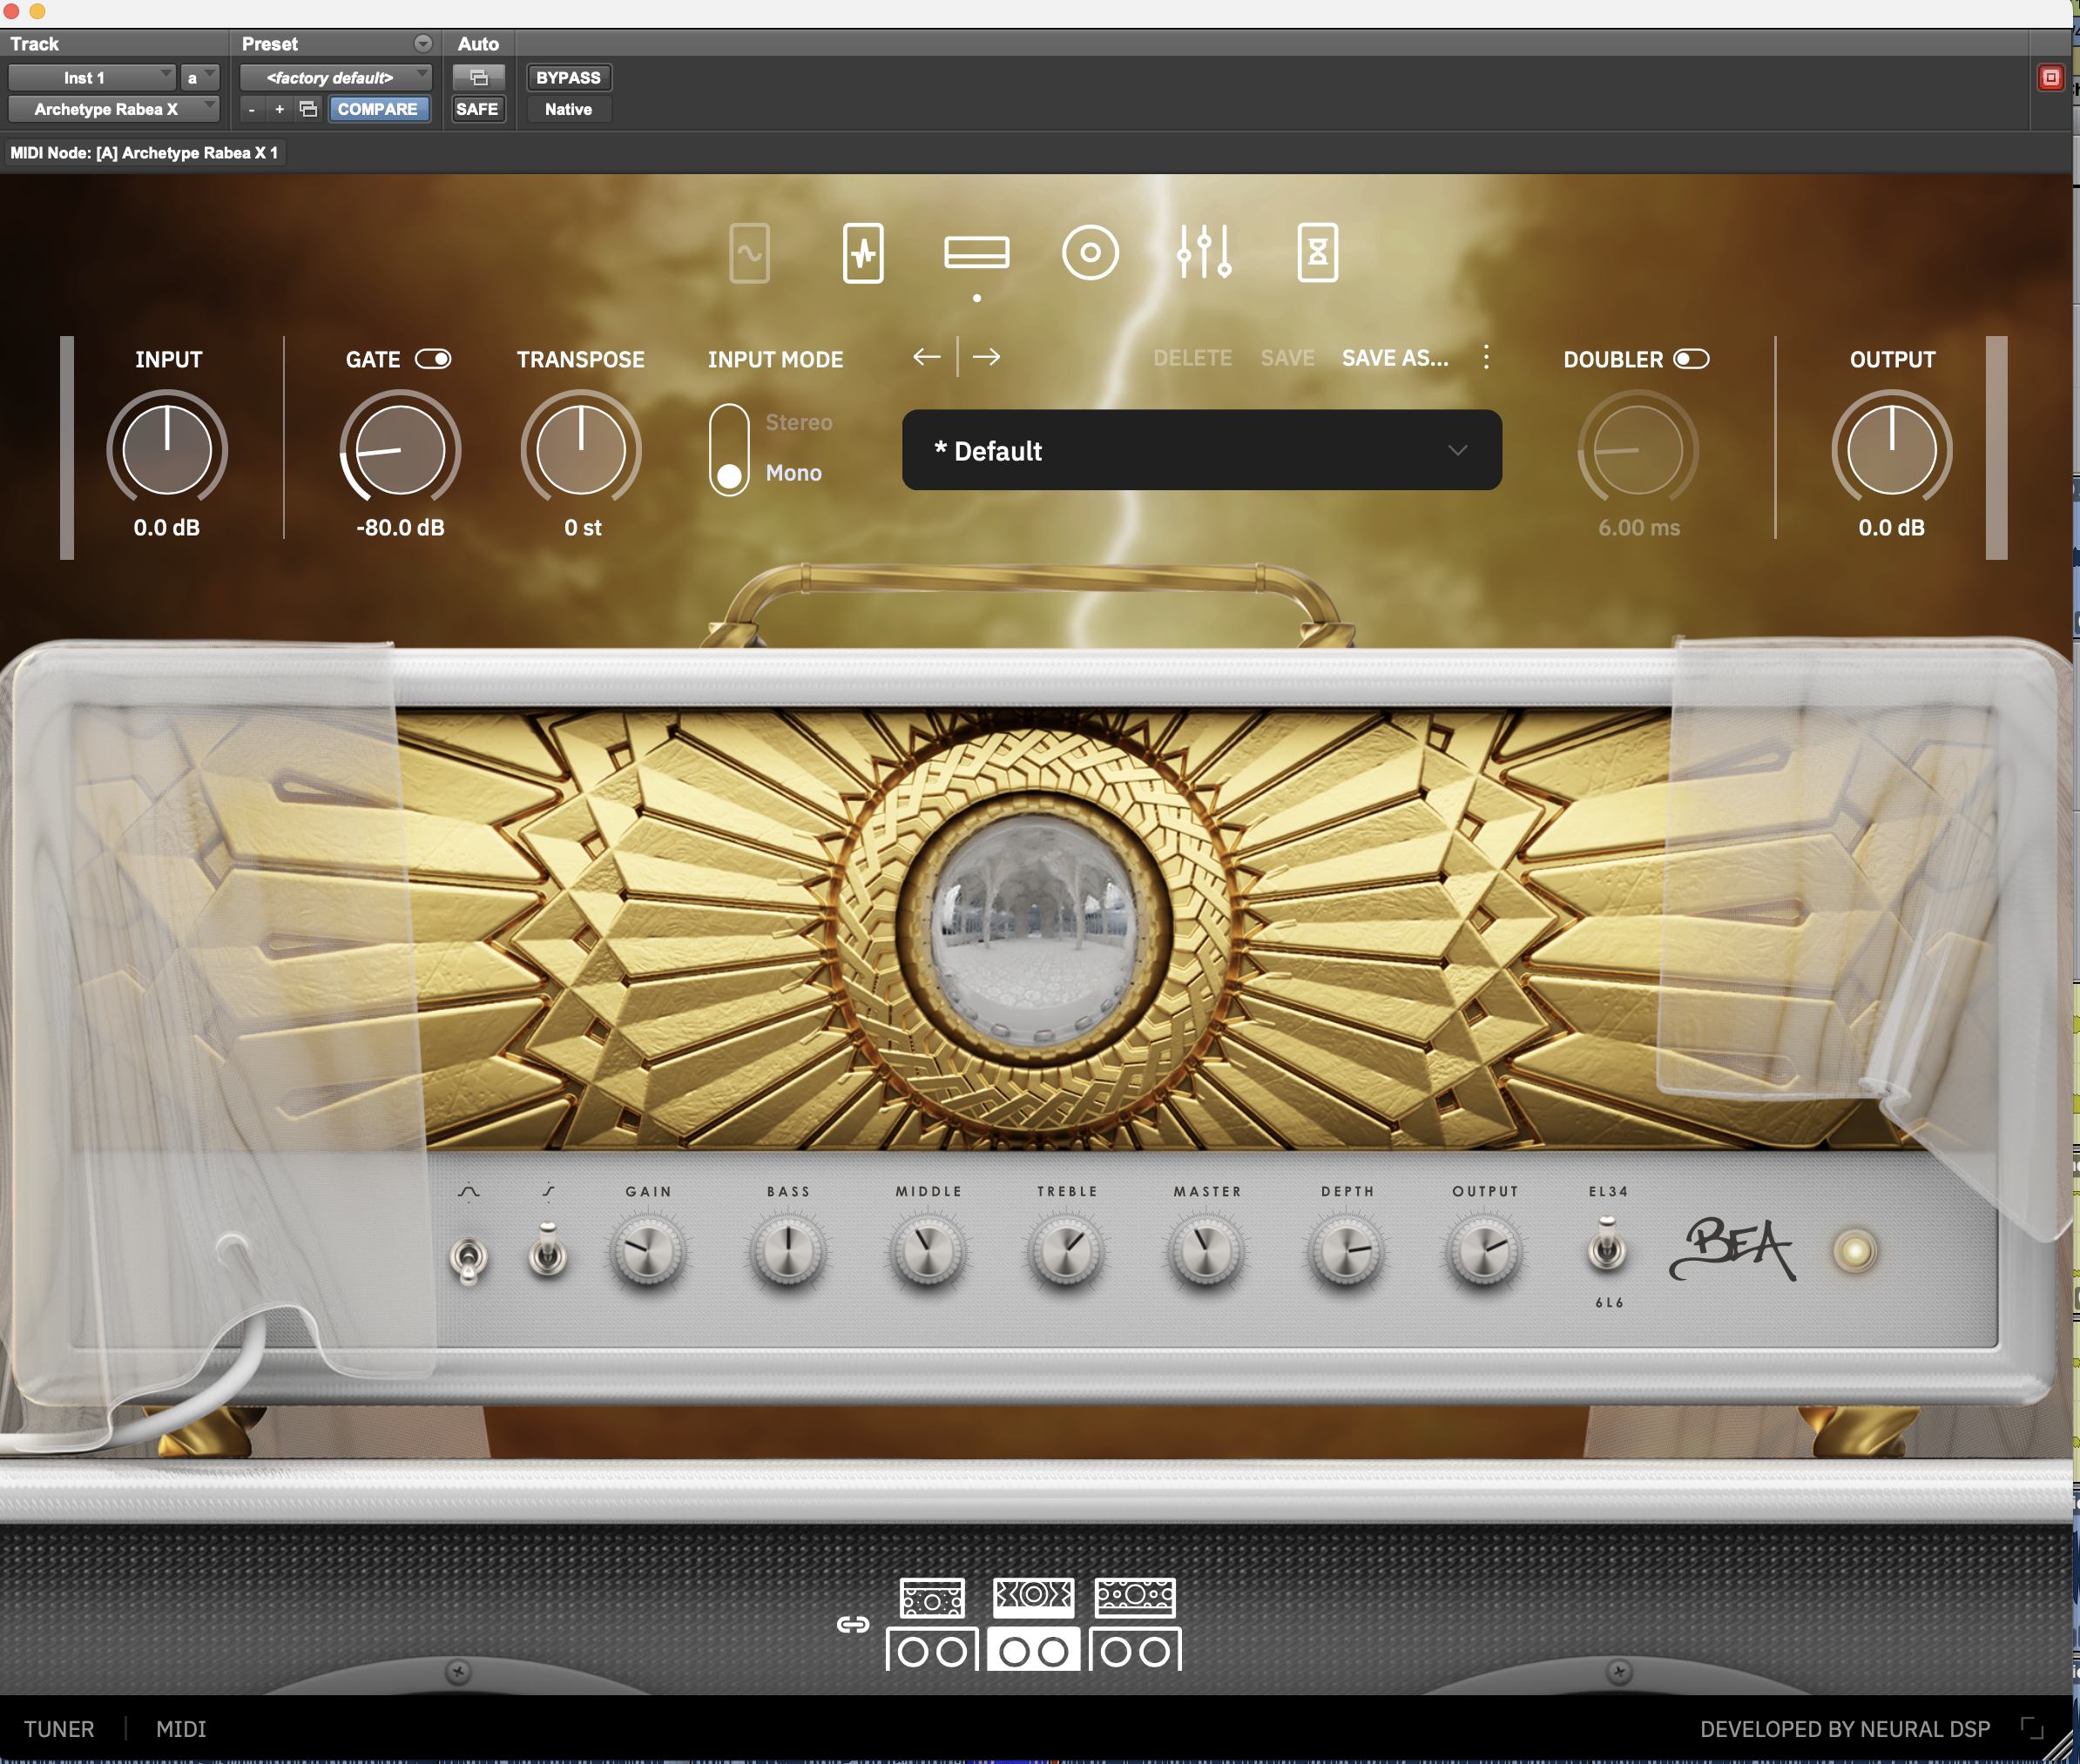Open the factory default preset dropdown
Screen dimensions: 2080x1764
coord(335,77)
